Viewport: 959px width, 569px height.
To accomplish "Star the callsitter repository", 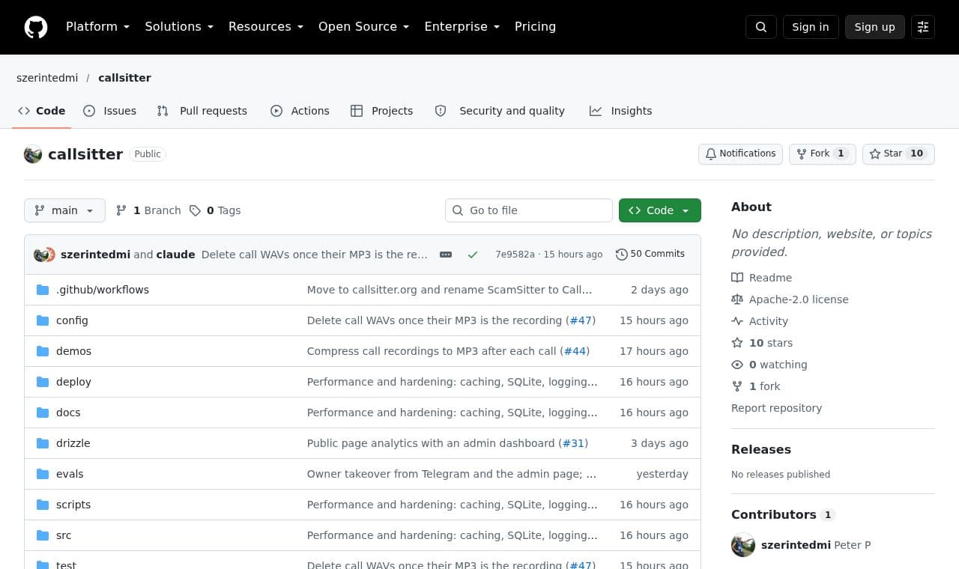I will pyautogui.click(x=898, y=154).
